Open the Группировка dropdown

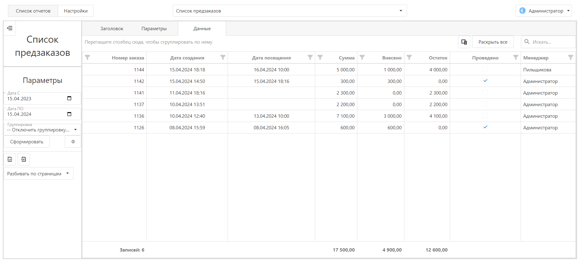pyautogui.click(x=42, y=130)
